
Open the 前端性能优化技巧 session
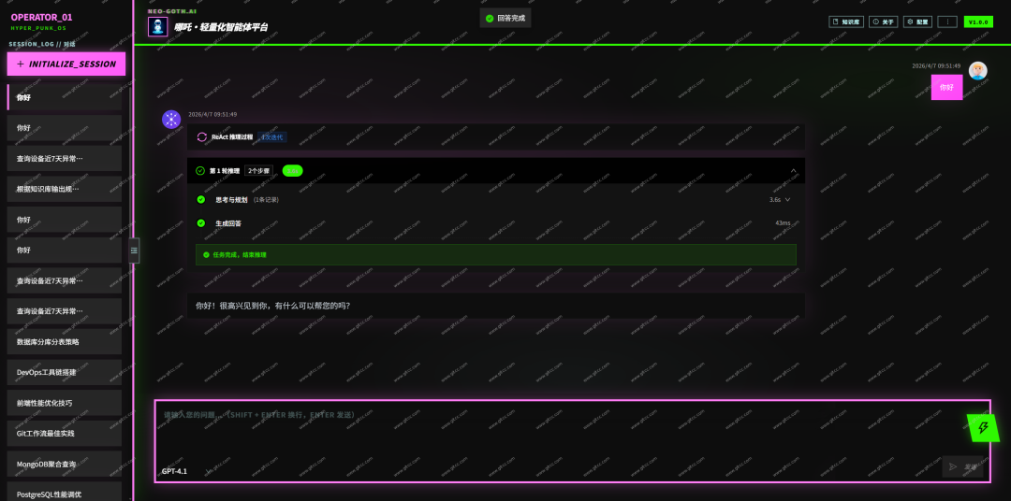65,403
